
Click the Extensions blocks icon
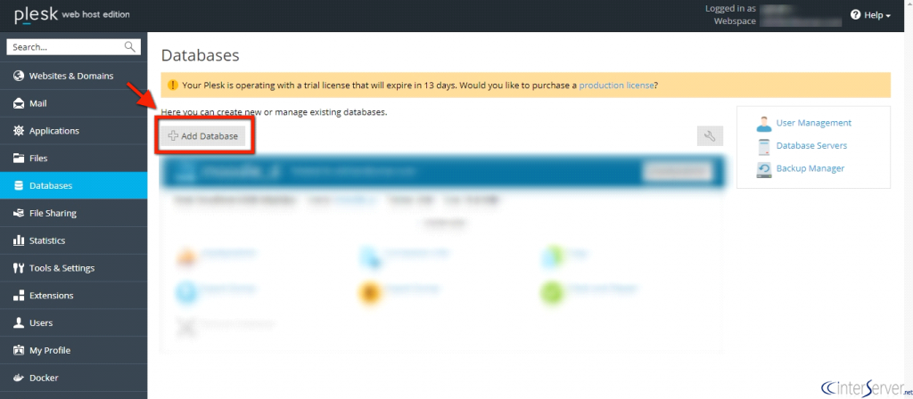pyautogui.click(x=19, y=296)
